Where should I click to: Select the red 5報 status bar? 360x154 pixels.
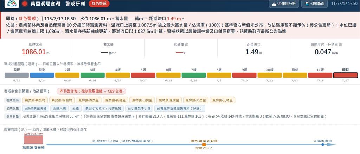click(143, 75)
